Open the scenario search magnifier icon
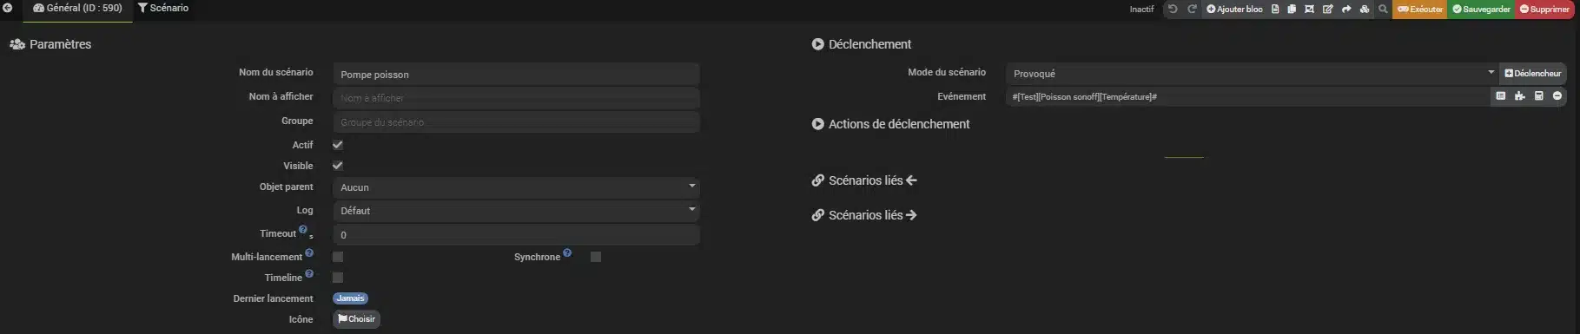 tap(1383, 10)
